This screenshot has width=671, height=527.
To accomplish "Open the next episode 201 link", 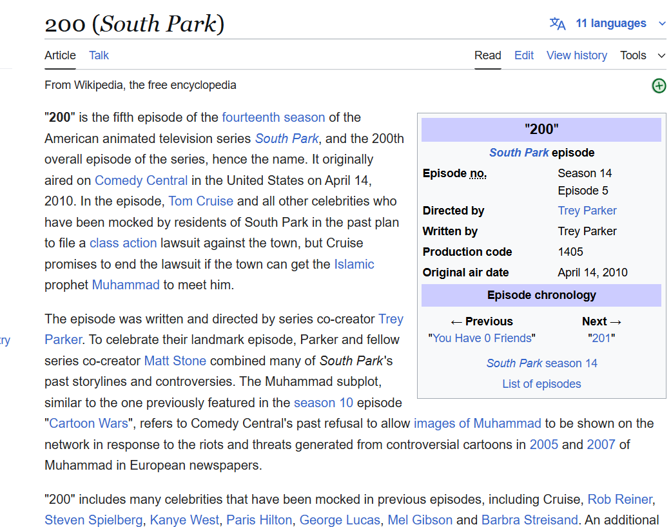I will [601, 338].
